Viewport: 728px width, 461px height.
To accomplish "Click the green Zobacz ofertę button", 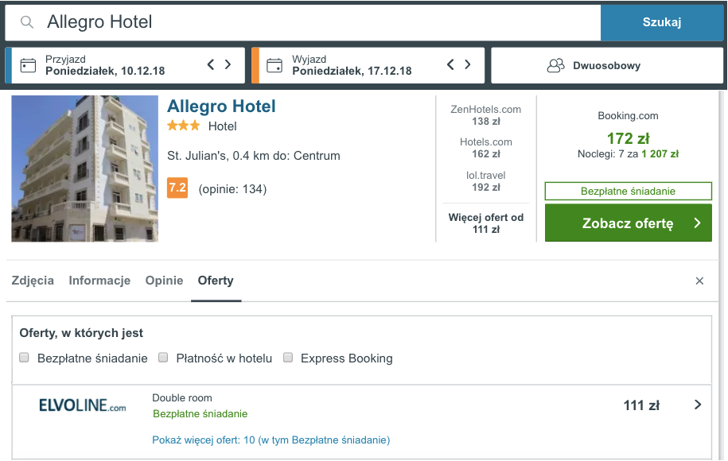I will tap(629, 223).
